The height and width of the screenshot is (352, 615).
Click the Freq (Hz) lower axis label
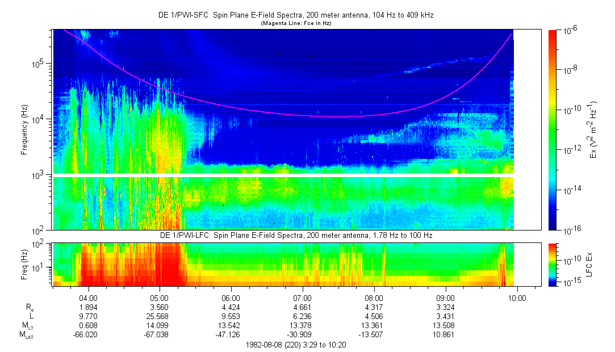(x=24, y=265)
